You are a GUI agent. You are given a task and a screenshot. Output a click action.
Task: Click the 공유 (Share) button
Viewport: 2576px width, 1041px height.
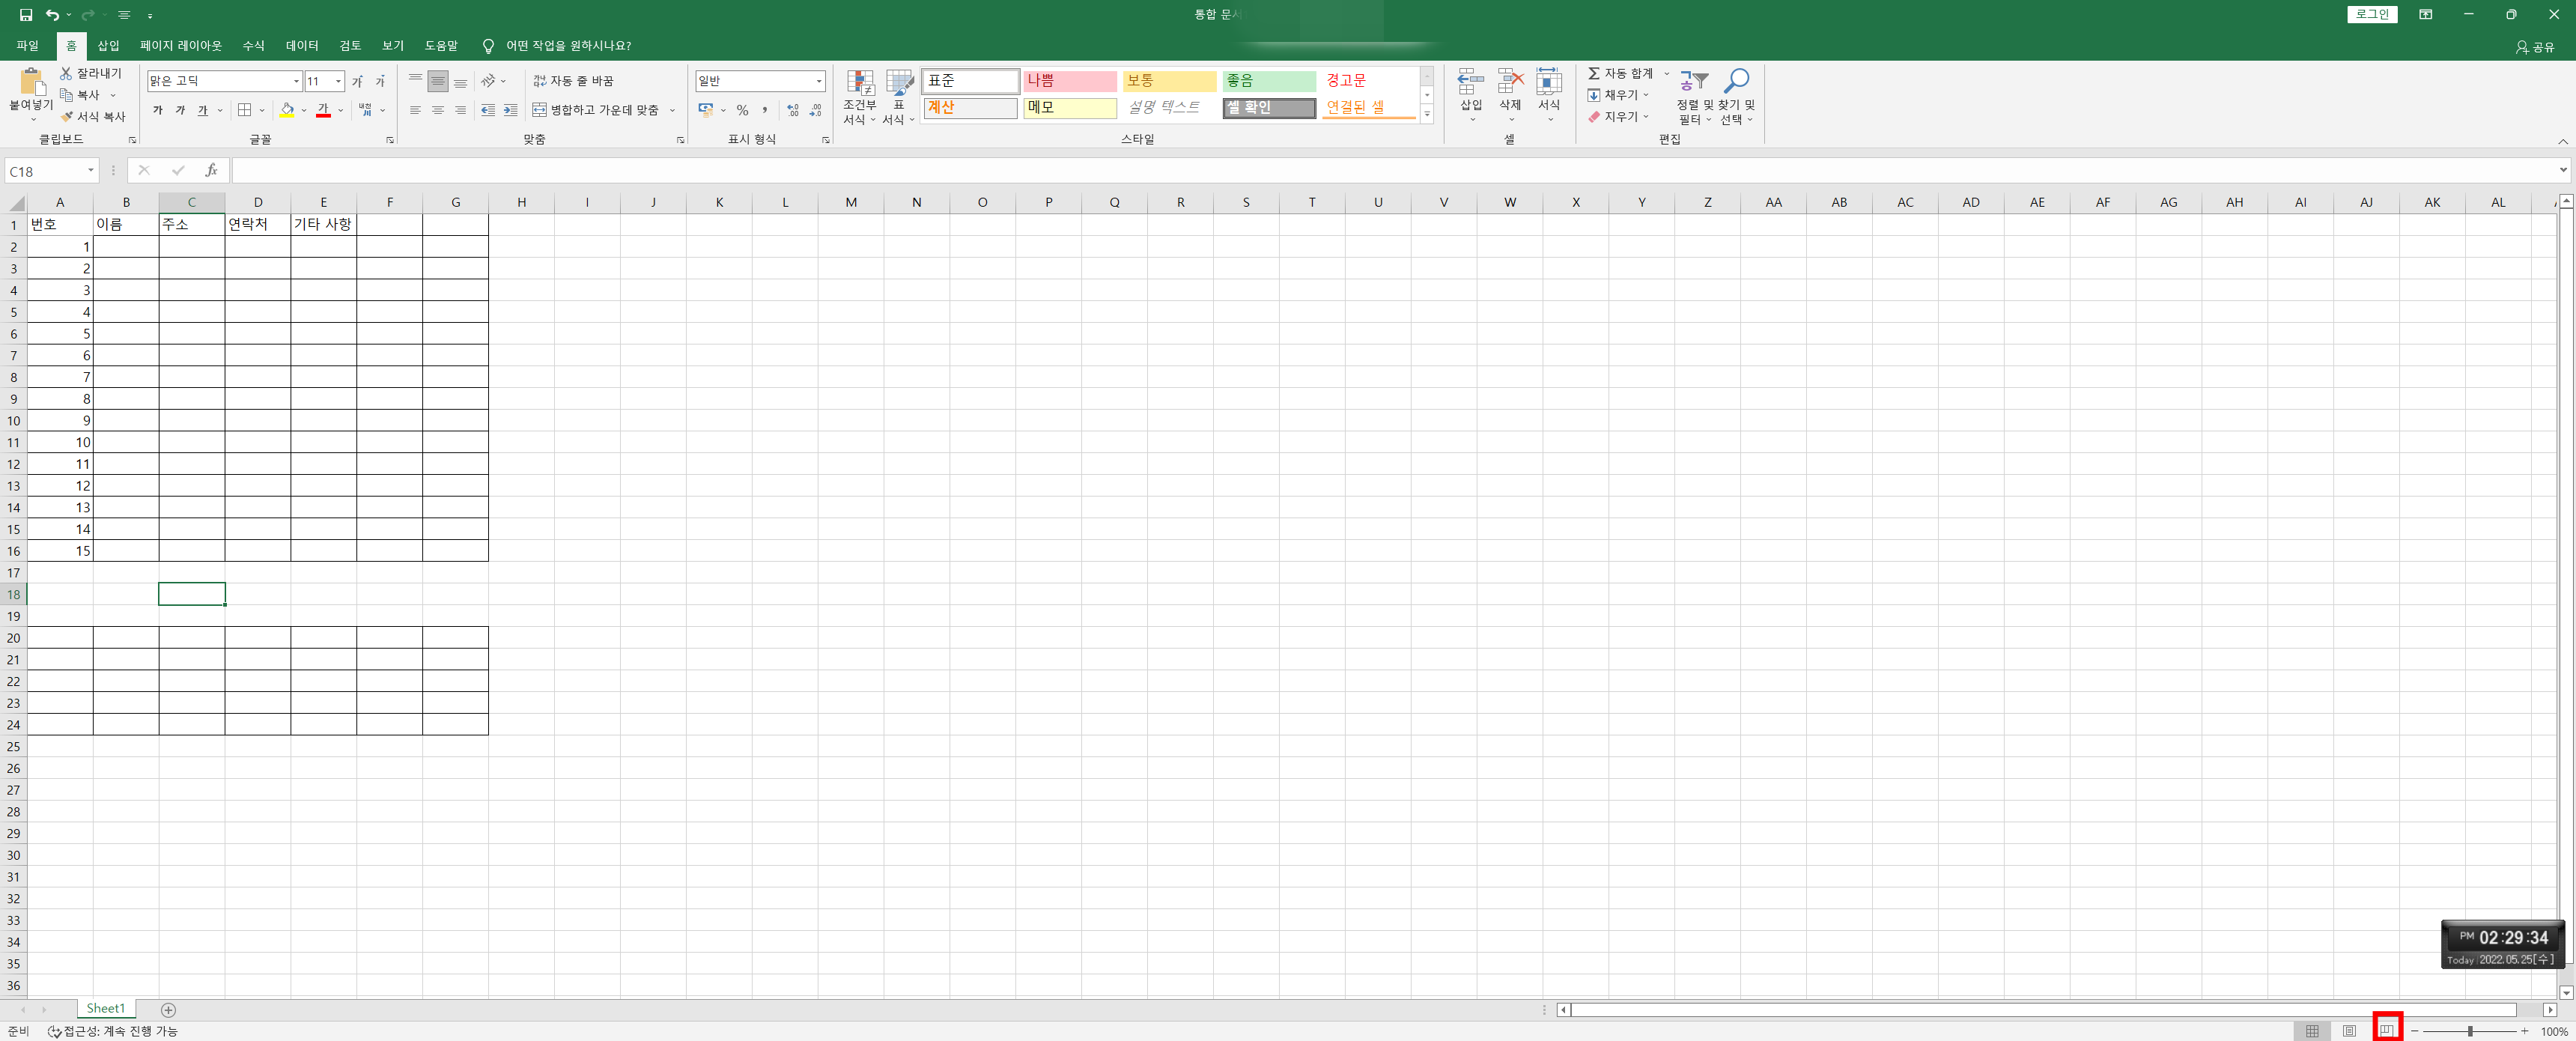coord(2535,47)
